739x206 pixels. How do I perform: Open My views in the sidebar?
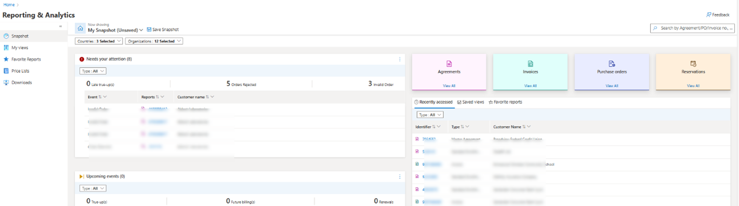click(x=34, y=47)
